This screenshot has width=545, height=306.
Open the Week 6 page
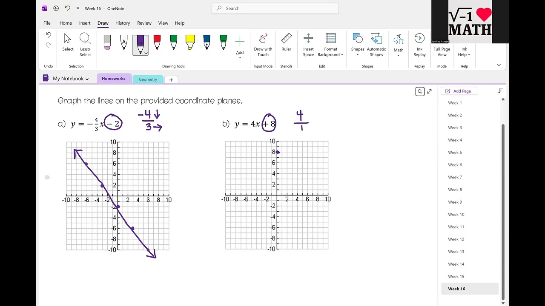point(470,165)
